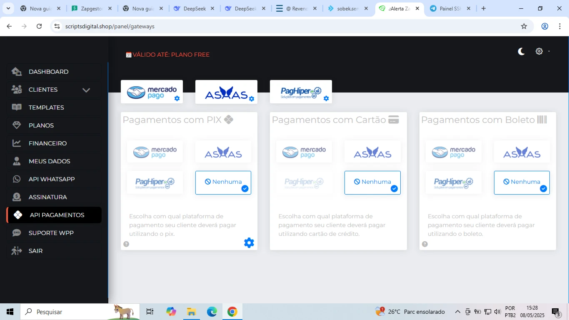Open Chrome three-dot menu

click(559, 26)
